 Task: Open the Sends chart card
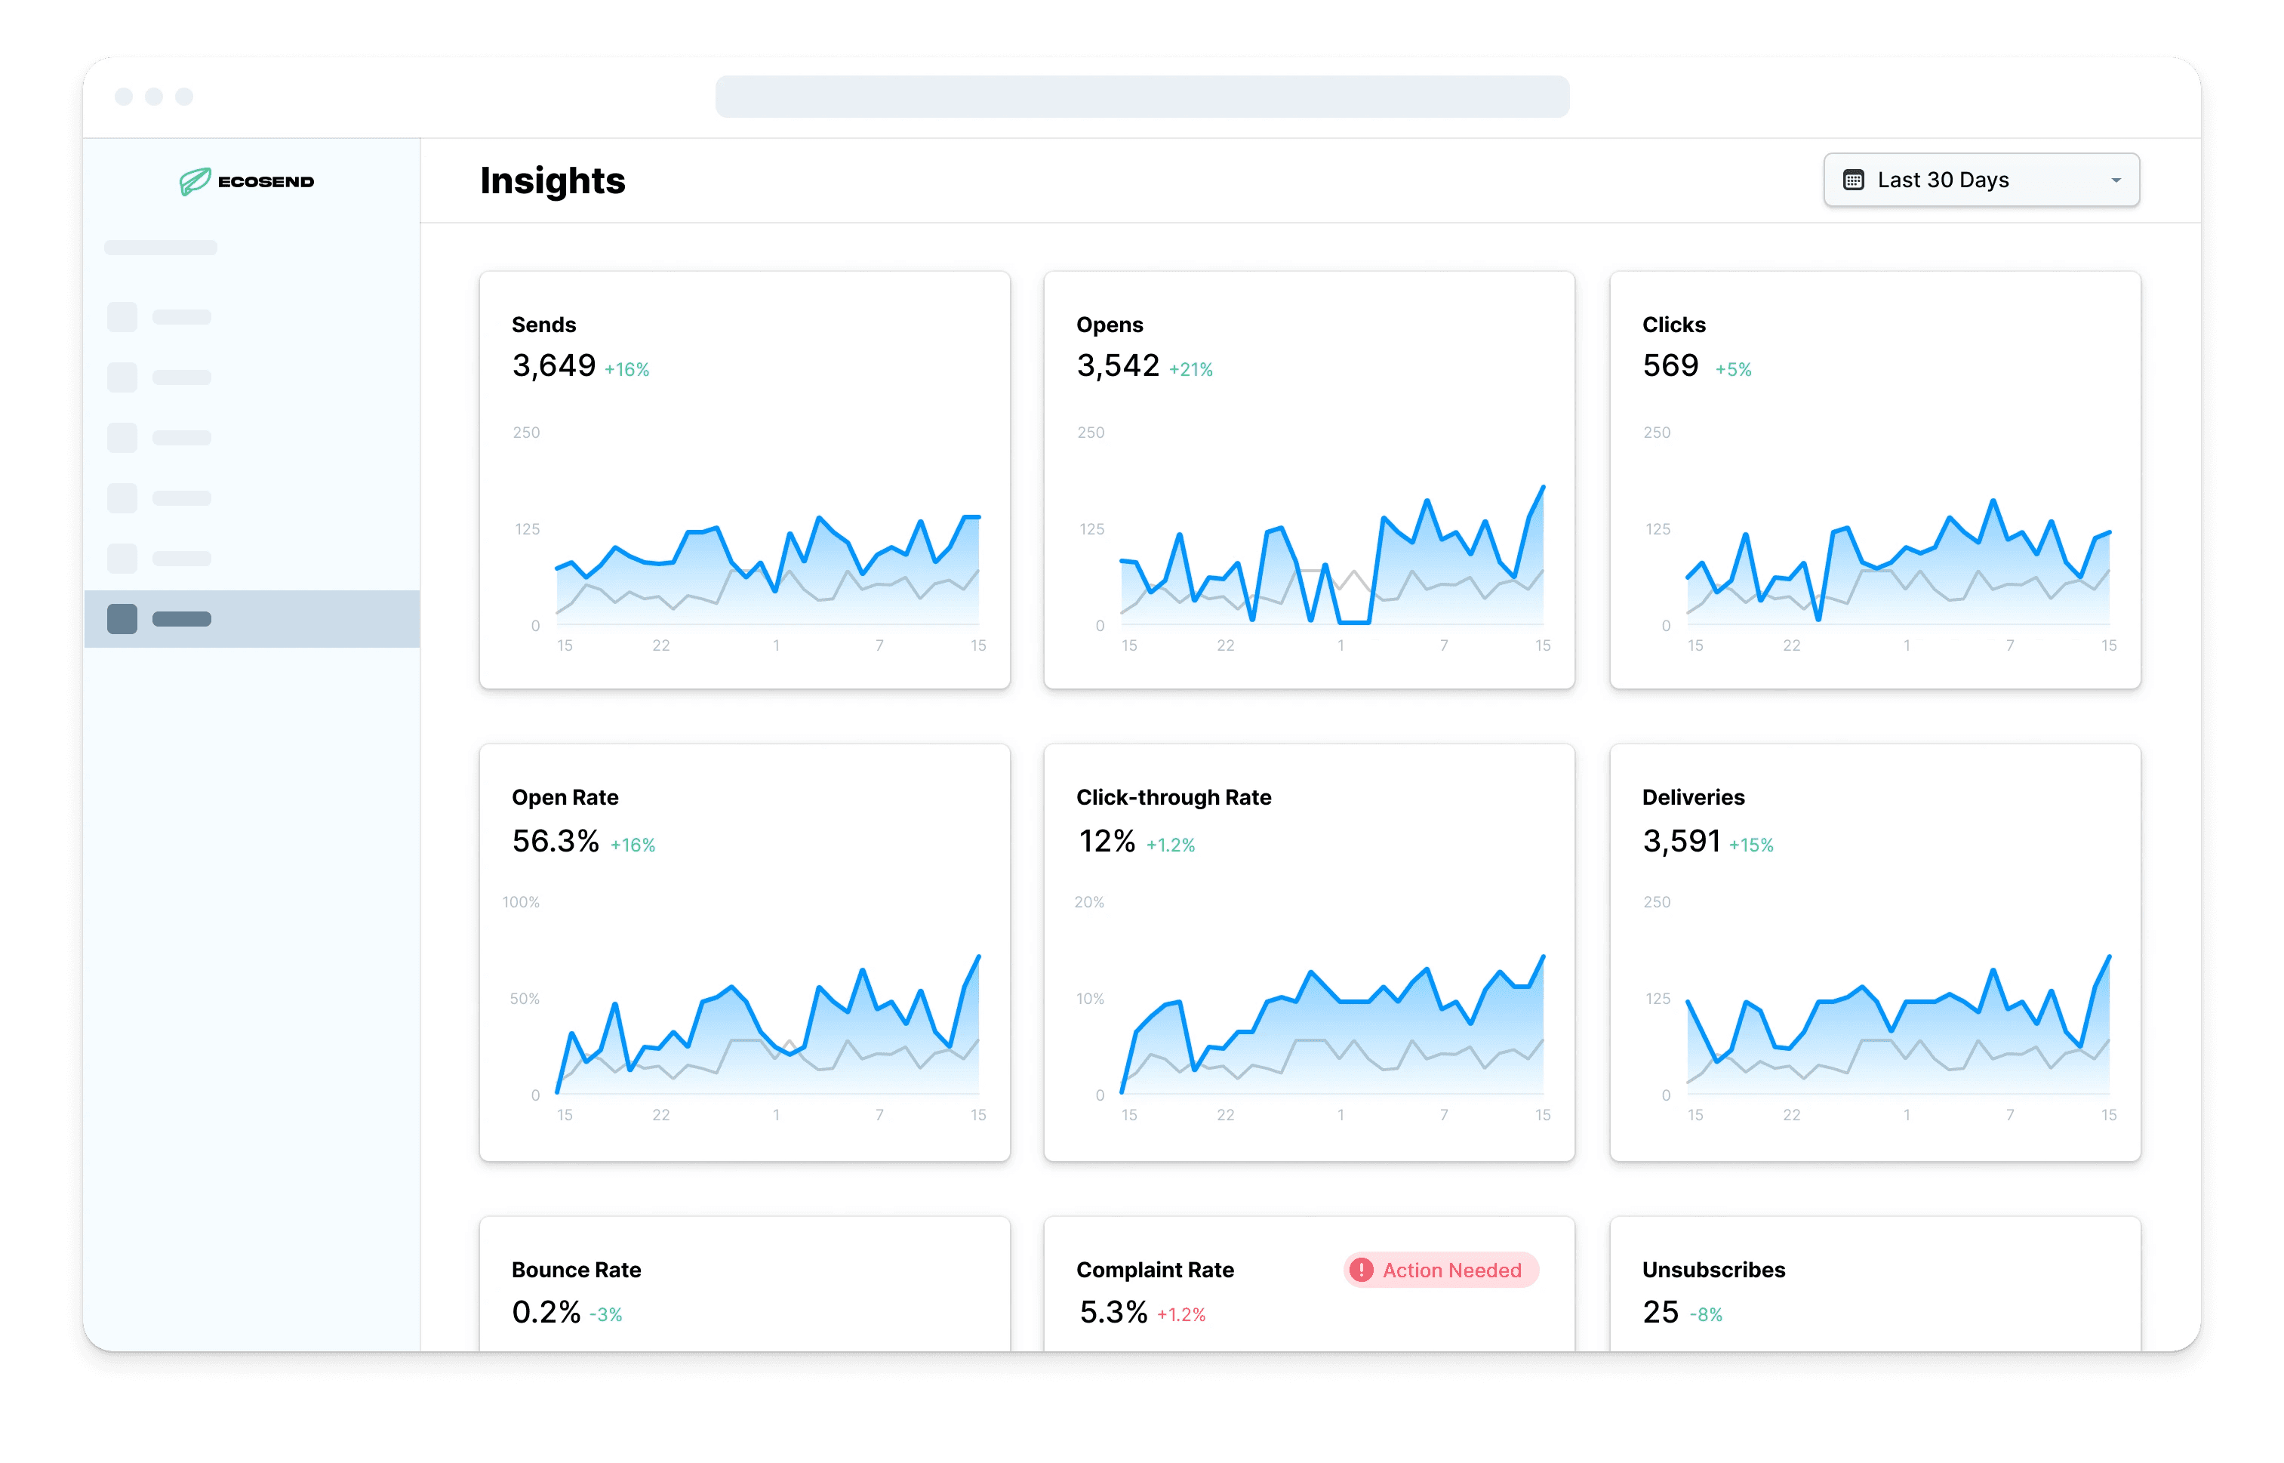click(x=744, y=480)
